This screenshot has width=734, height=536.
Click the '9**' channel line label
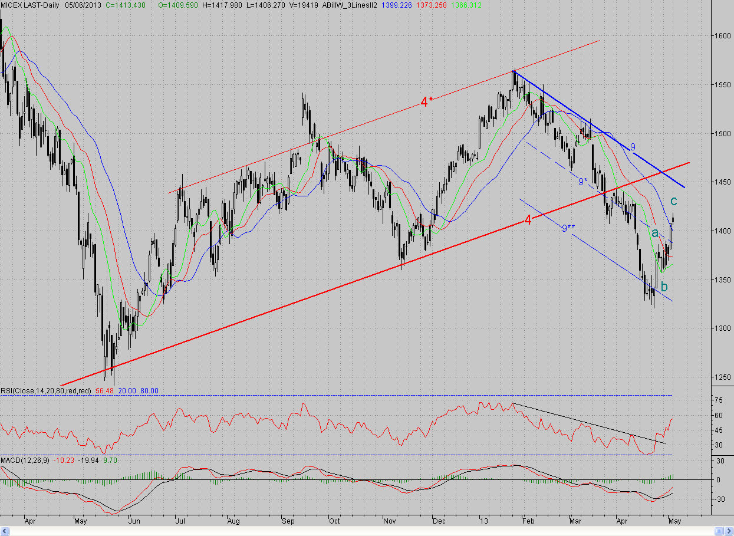click(x=568, y=228)
